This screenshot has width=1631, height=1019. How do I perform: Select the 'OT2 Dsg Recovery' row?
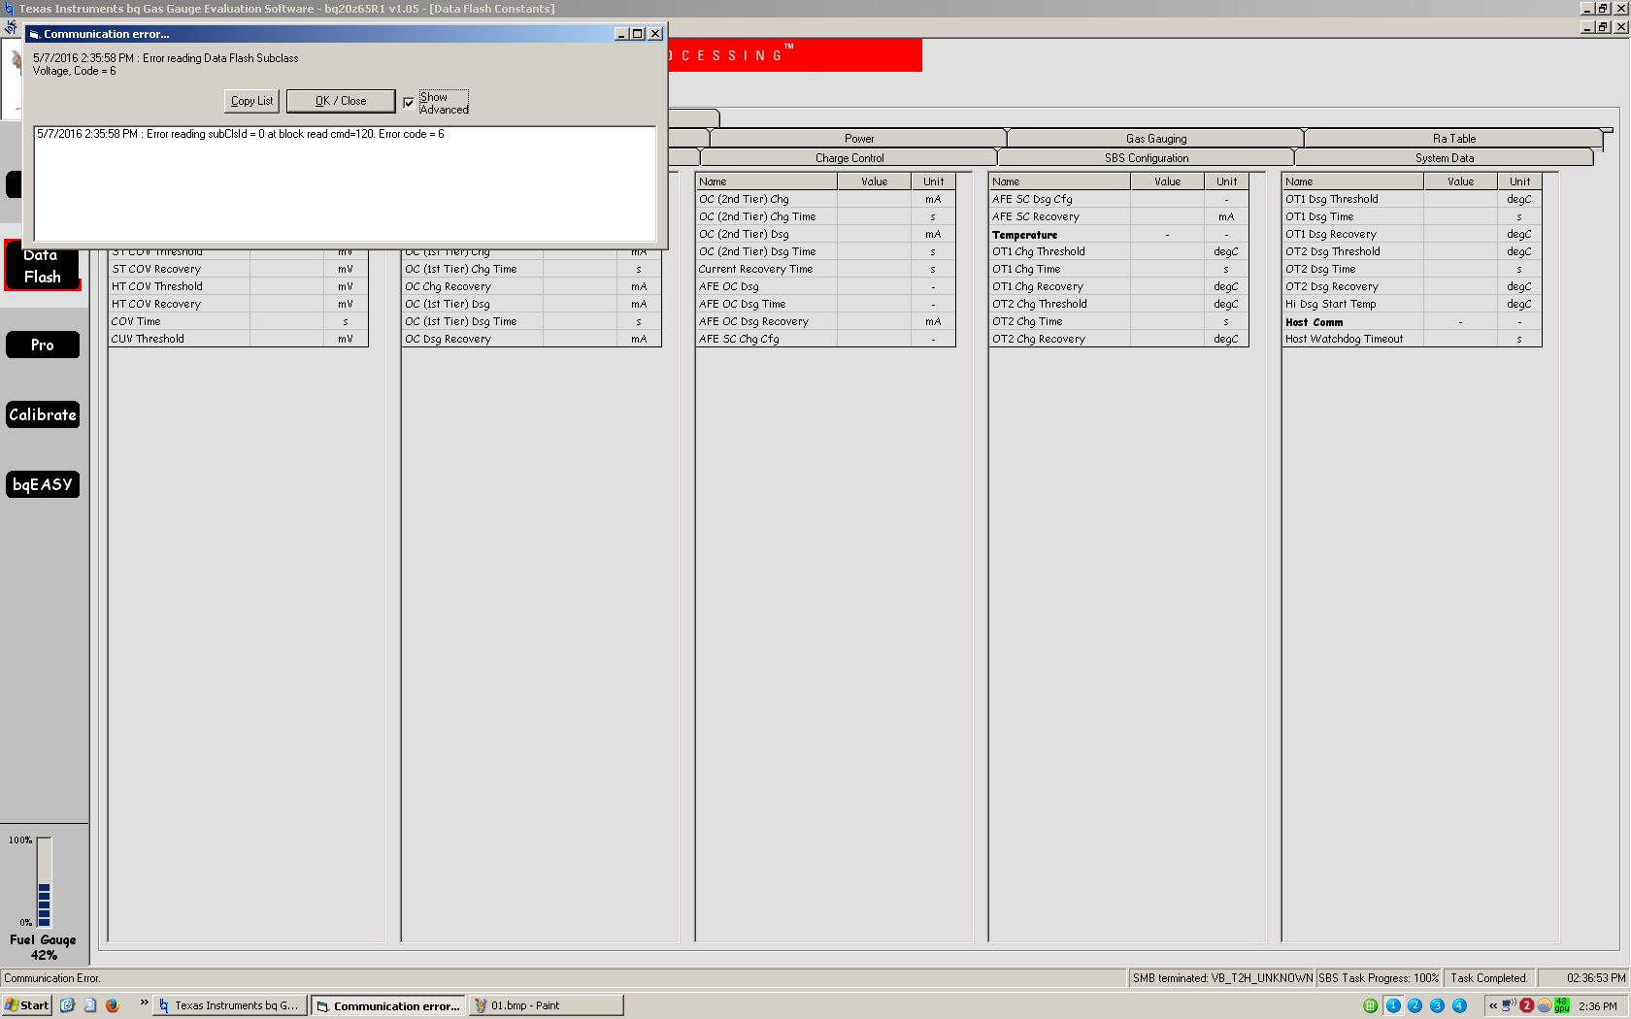(x=1412, y=286)
